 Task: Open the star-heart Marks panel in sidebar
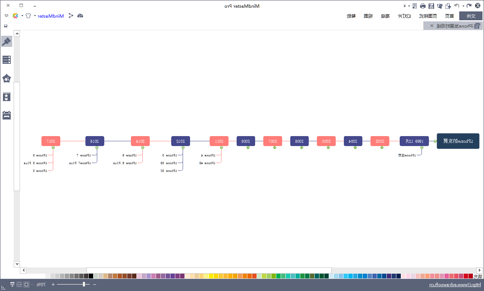pos(7,97)
